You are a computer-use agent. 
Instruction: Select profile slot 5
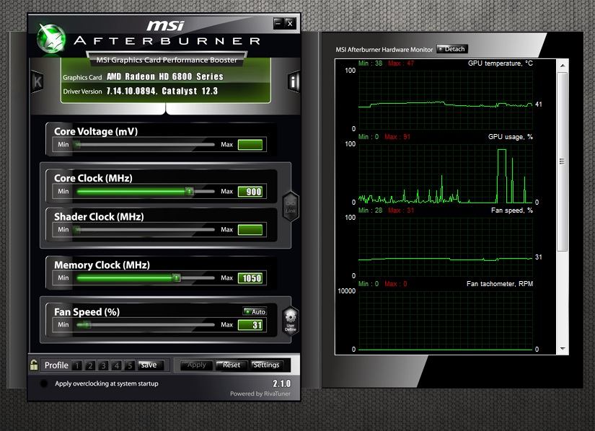(x=130, y=365)
